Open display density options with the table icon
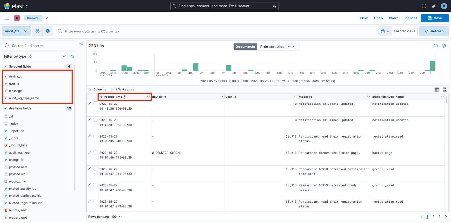This screenshot has width=451, height=223. (436, 90)
